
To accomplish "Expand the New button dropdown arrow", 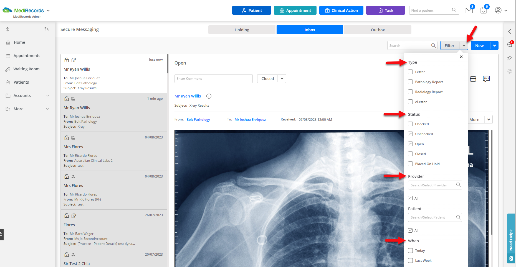I will point(494,45).
